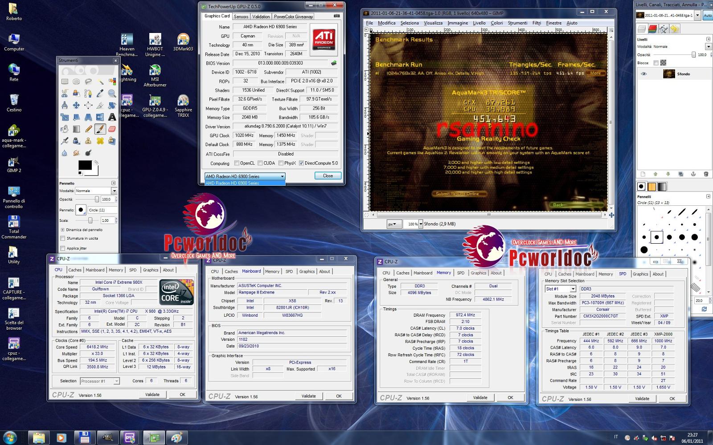Open brush Modalità Normale dropdown in tool options
This screenshot has height=445, width=713.
pyautogui.click(x=96, y=191)
